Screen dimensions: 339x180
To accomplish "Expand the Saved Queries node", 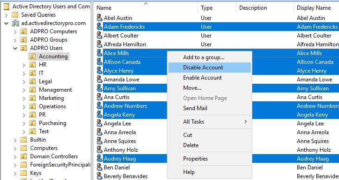I will tap(6, 15).
